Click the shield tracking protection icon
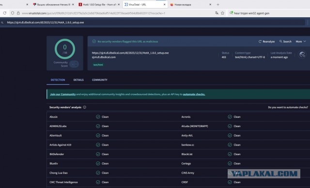Image resolution: width=310 pixels, height=188 pixels. click(13, 13)
